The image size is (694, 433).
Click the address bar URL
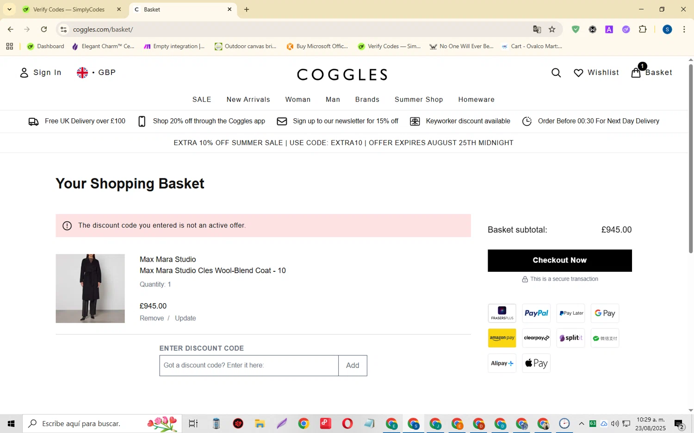[103, 30]
